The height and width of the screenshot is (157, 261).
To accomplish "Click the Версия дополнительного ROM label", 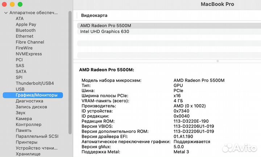I will [x=115, y=131].
